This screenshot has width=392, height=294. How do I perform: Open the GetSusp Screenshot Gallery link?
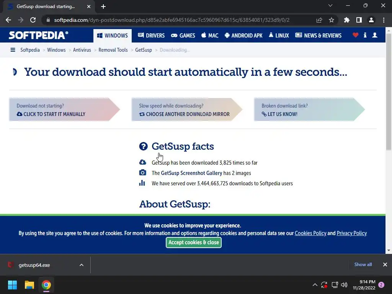coord(191,173)
